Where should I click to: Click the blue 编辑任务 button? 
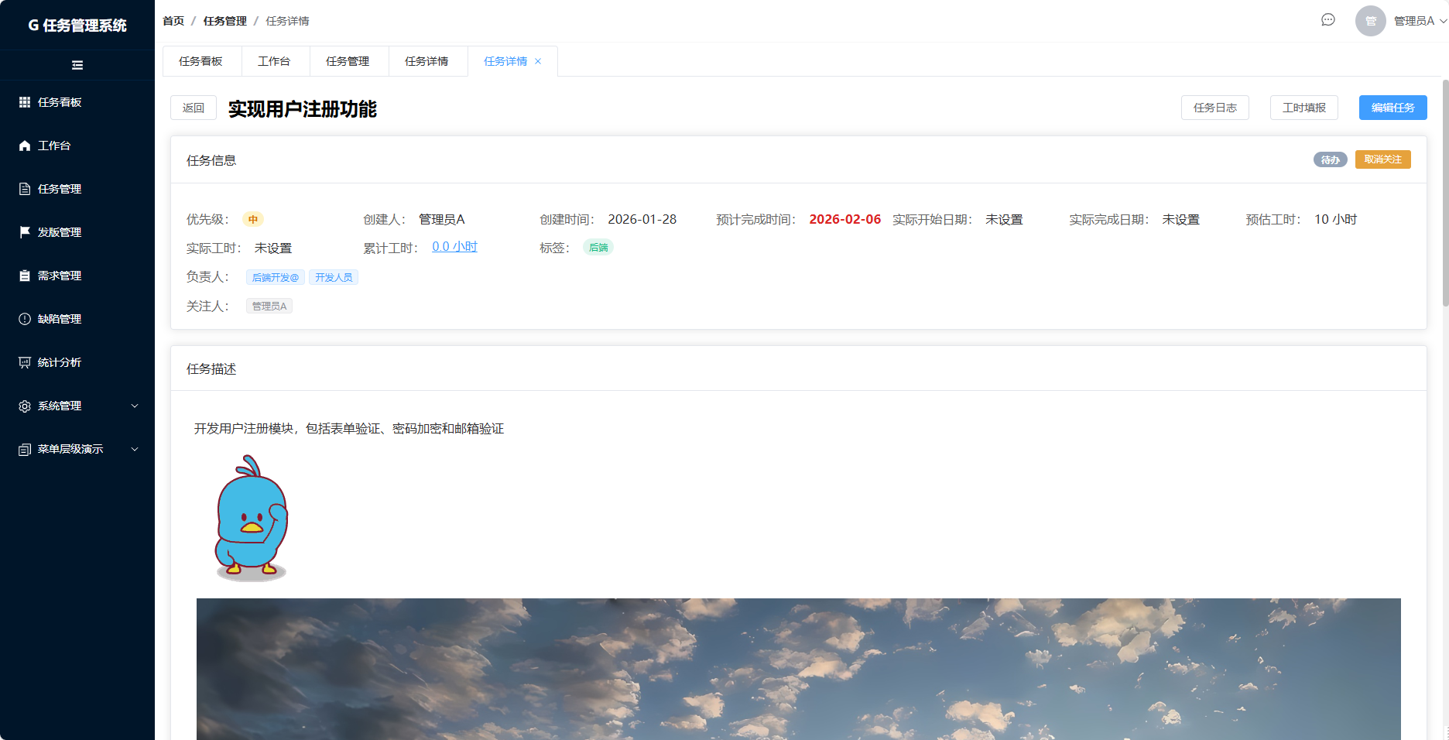pos(1393,108)
